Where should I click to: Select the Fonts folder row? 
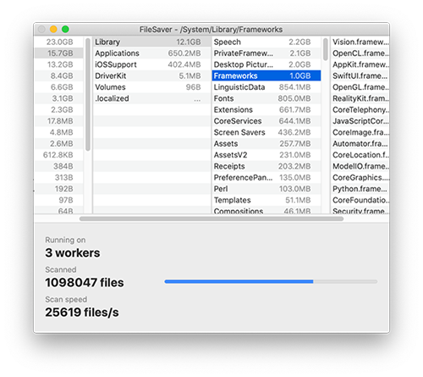(266, 98)
